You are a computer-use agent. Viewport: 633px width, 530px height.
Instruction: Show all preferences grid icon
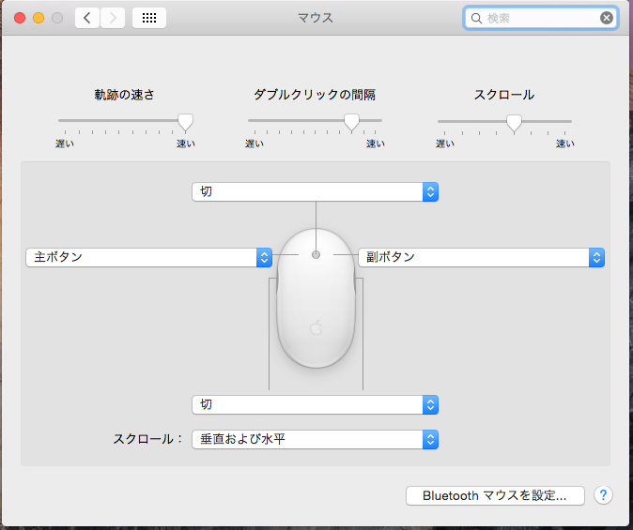tap(149, 18)
